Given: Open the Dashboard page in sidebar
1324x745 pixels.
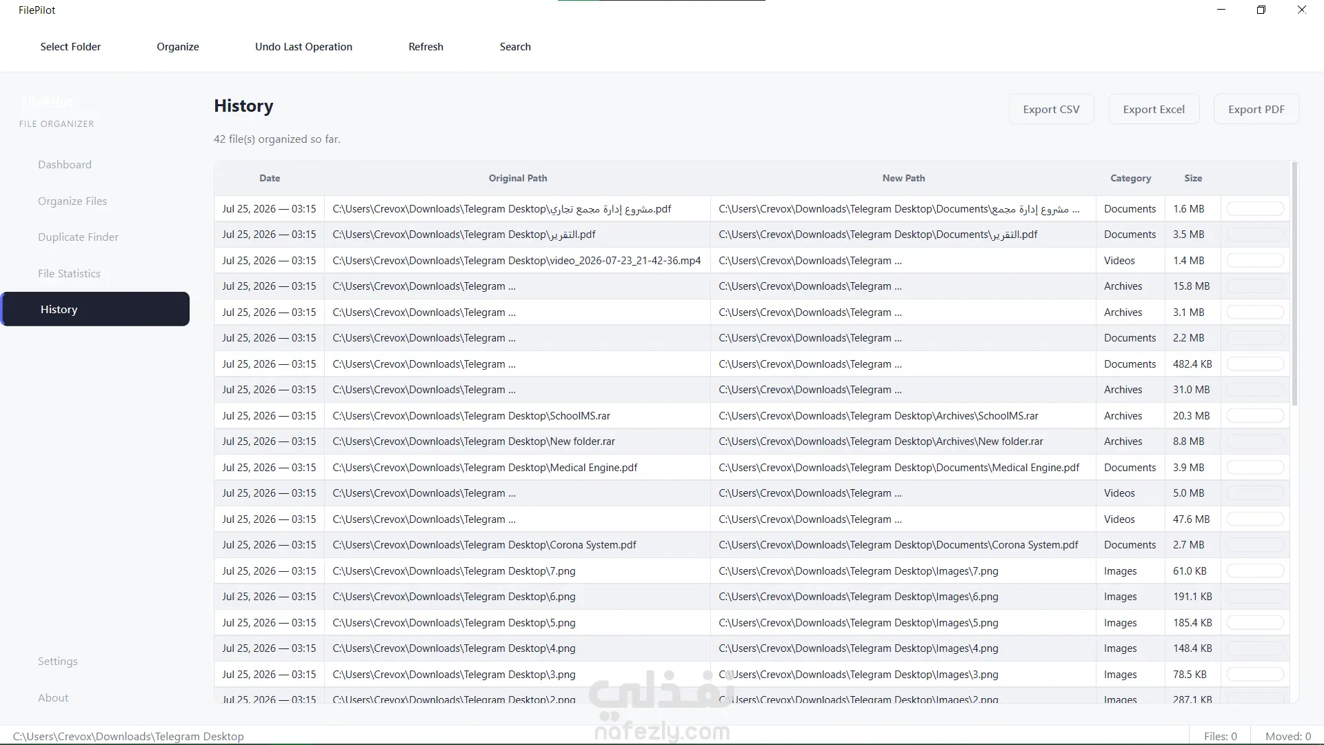Looking at the screenshot, I should point(65,165).
